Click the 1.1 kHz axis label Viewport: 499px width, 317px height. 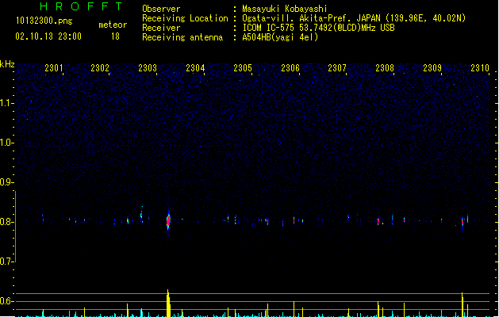point(6,103)
